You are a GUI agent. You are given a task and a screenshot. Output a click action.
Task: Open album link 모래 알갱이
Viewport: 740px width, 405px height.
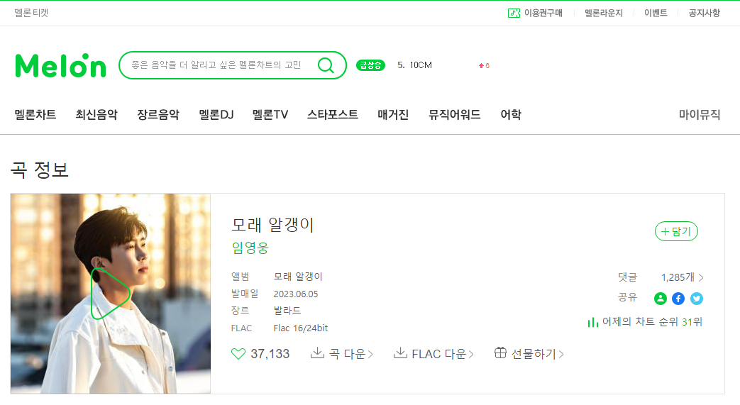tap(298, 277)
